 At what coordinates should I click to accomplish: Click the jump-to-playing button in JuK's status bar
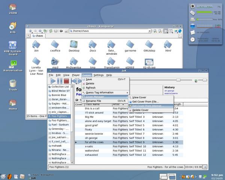coord(205,167)
